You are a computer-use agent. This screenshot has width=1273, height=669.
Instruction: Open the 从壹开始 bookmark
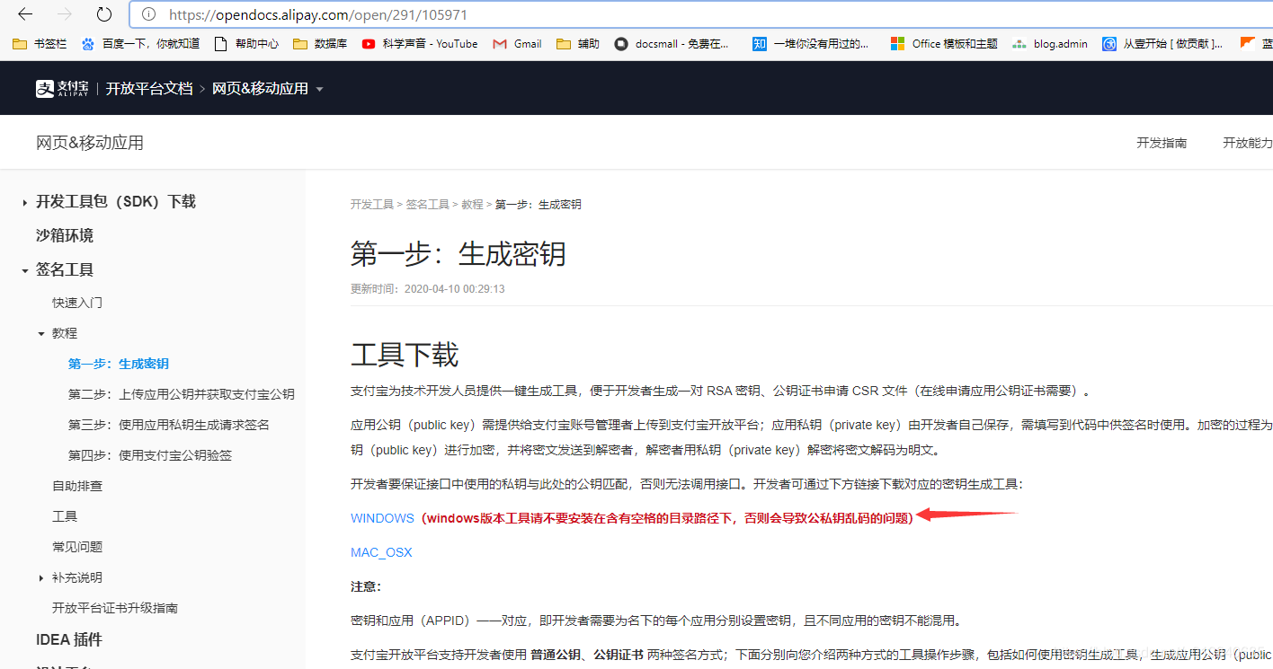click(x=1163, y=43)
